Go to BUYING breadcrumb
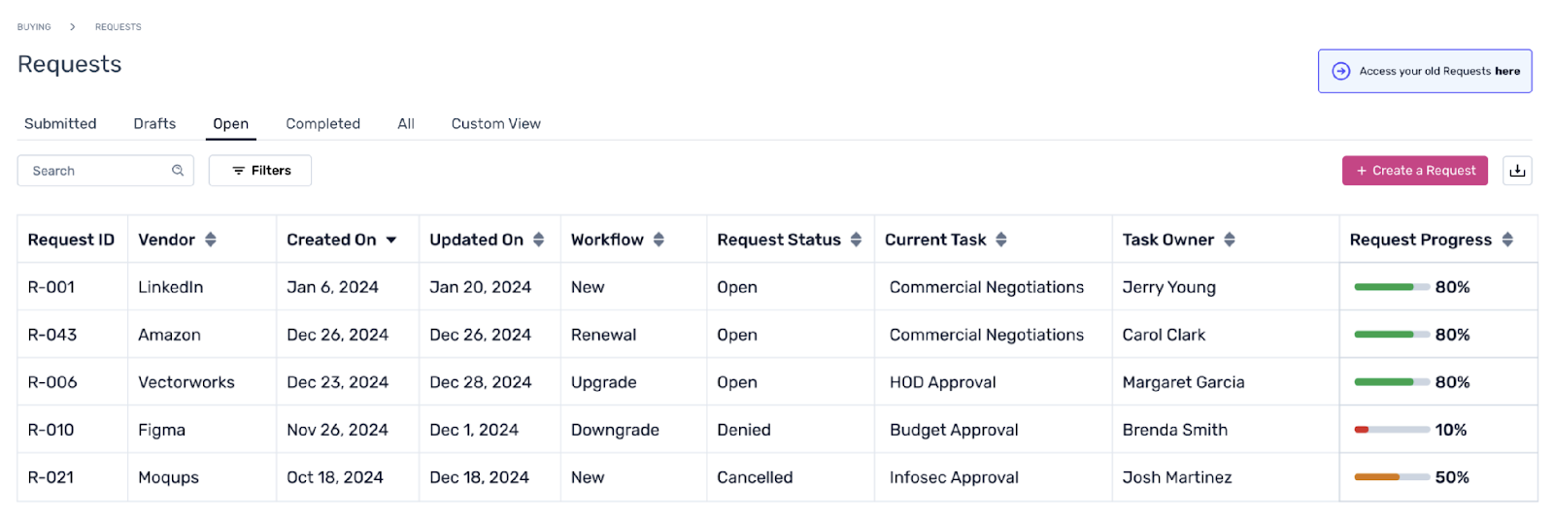 click(x=34, y=27)
